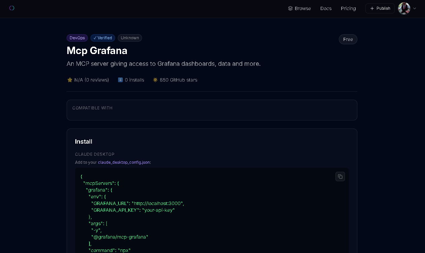Click the "mcpServers" code line

[x=101, y=183]
